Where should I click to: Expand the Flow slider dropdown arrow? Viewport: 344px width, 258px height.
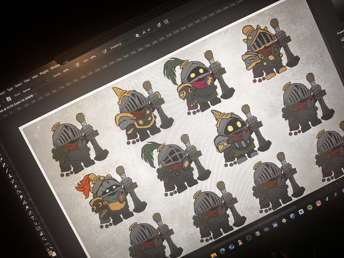(99, 54)
